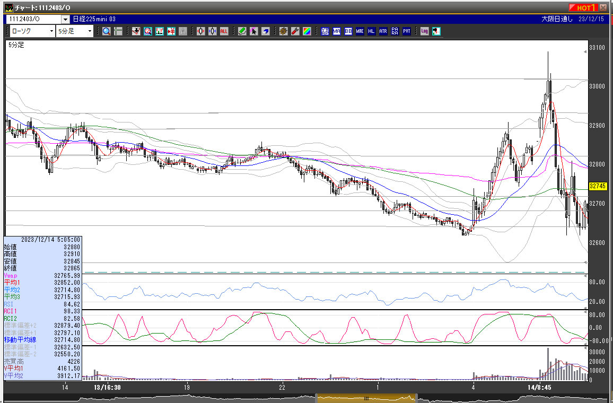Toggle the PARA parabolic indicator
613x403 pixels.
coord(395,31)
